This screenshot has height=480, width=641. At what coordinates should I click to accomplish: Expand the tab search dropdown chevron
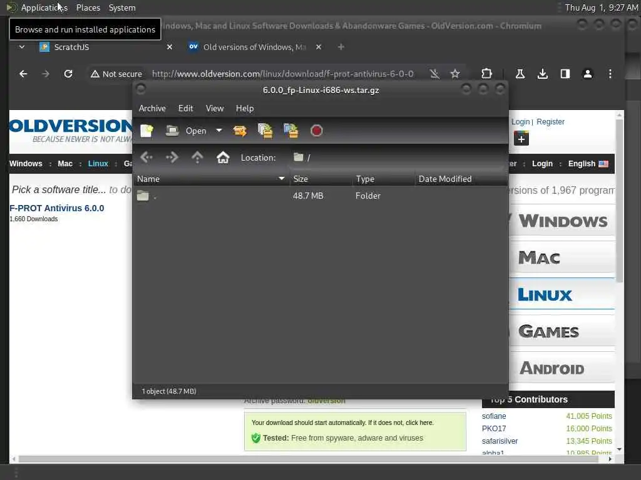click(x=22, y=47)
